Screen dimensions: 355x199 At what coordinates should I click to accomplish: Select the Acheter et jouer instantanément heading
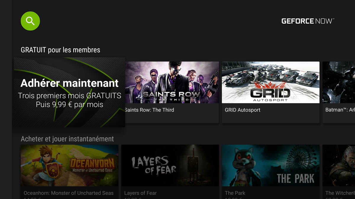(x=67, y=139)
